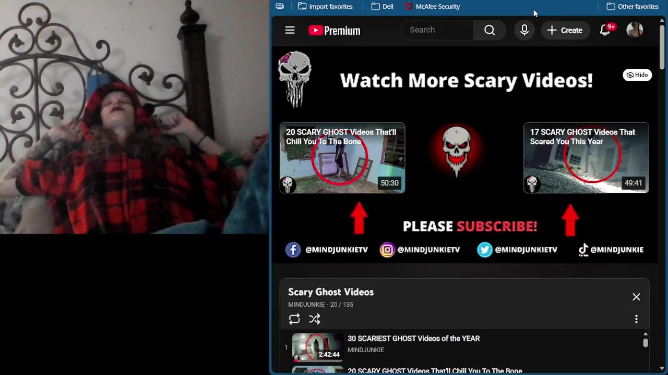The width and height of the screenshot is (668, 375).
Task: Open playlist three-dot options menu
Action: click(636, 319)
